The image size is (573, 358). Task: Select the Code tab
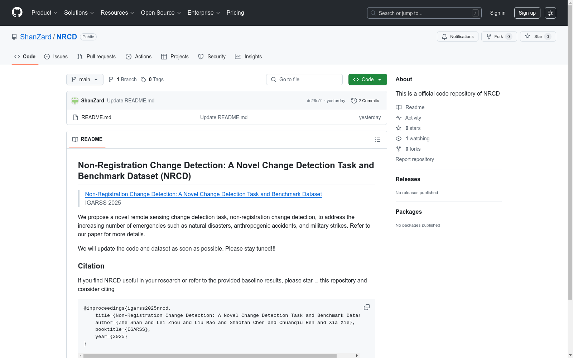click(x=25, y=57)
